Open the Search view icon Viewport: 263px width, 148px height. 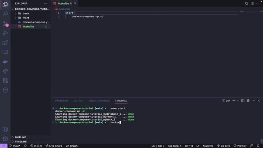(x=5, y=14)
